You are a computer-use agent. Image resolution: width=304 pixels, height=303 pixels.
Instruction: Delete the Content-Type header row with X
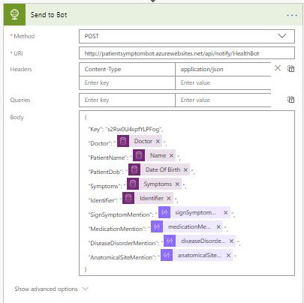point(278,68)
